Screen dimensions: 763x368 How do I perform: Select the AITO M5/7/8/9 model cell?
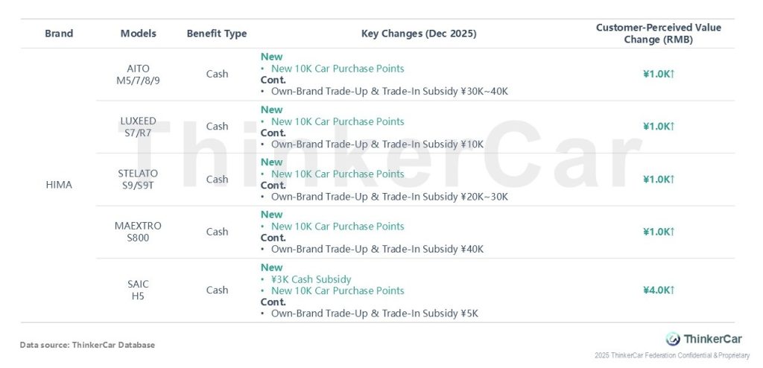(x=138, y=74)
